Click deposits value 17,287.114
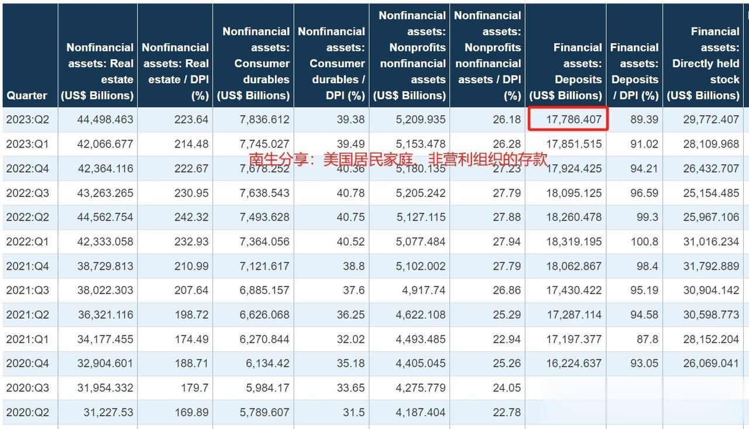Viewport: 749px width, 429px height. pos(574,315)
